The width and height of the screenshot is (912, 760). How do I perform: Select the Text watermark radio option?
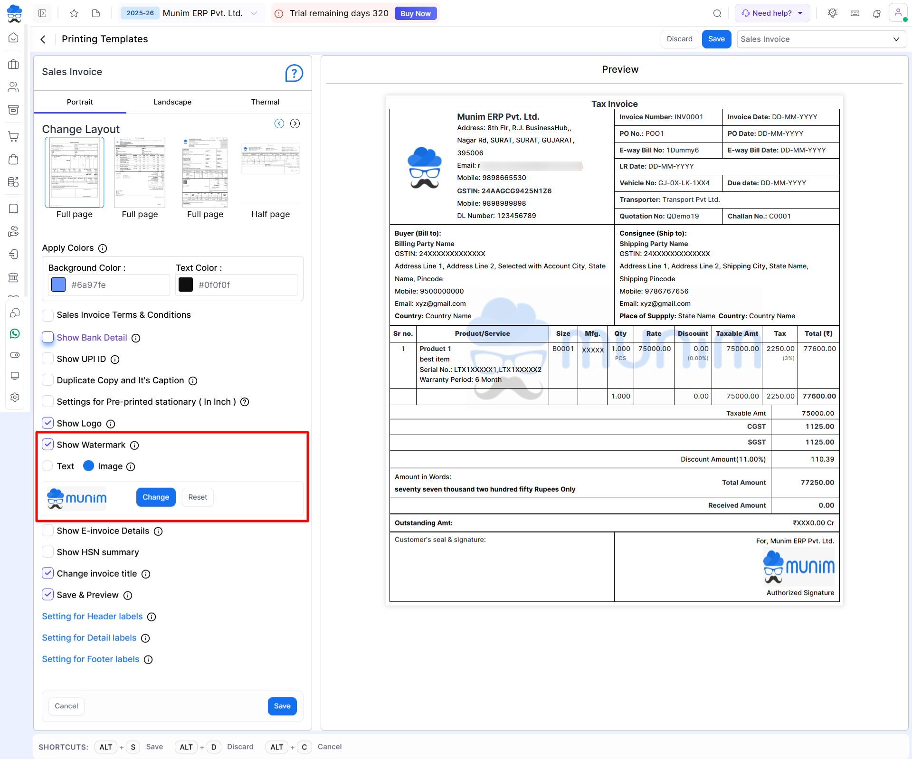48,466
